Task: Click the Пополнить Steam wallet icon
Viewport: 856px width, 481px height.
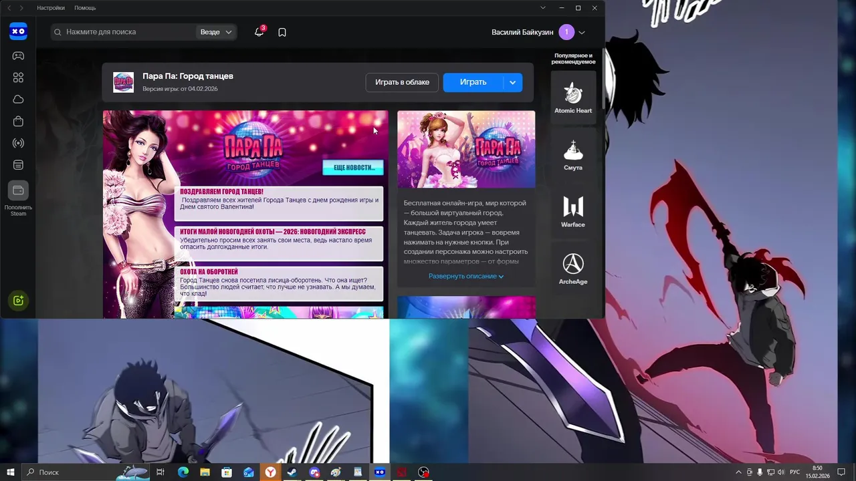Action: [18, 190]
